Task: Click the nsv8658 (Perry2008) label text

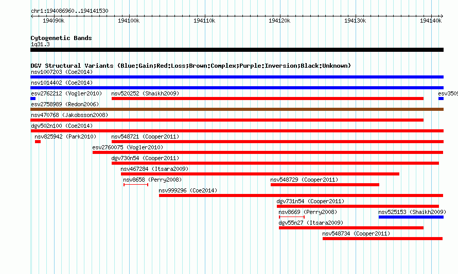Action: [x=152, y=180]
